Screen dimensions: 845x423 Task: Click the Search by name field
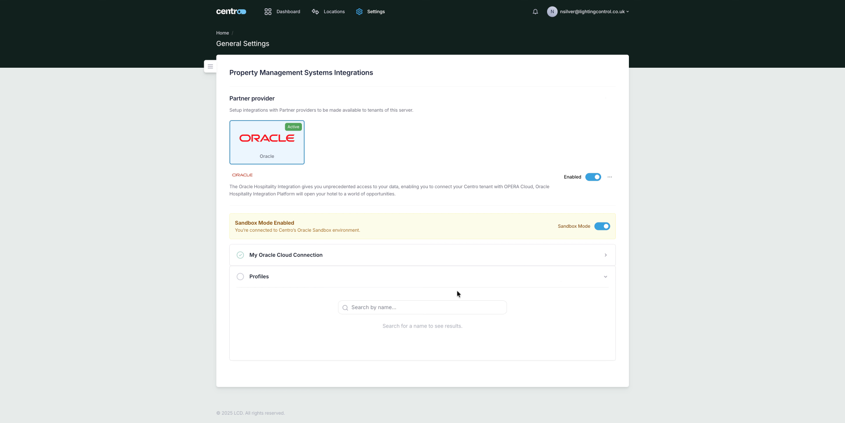422,307
